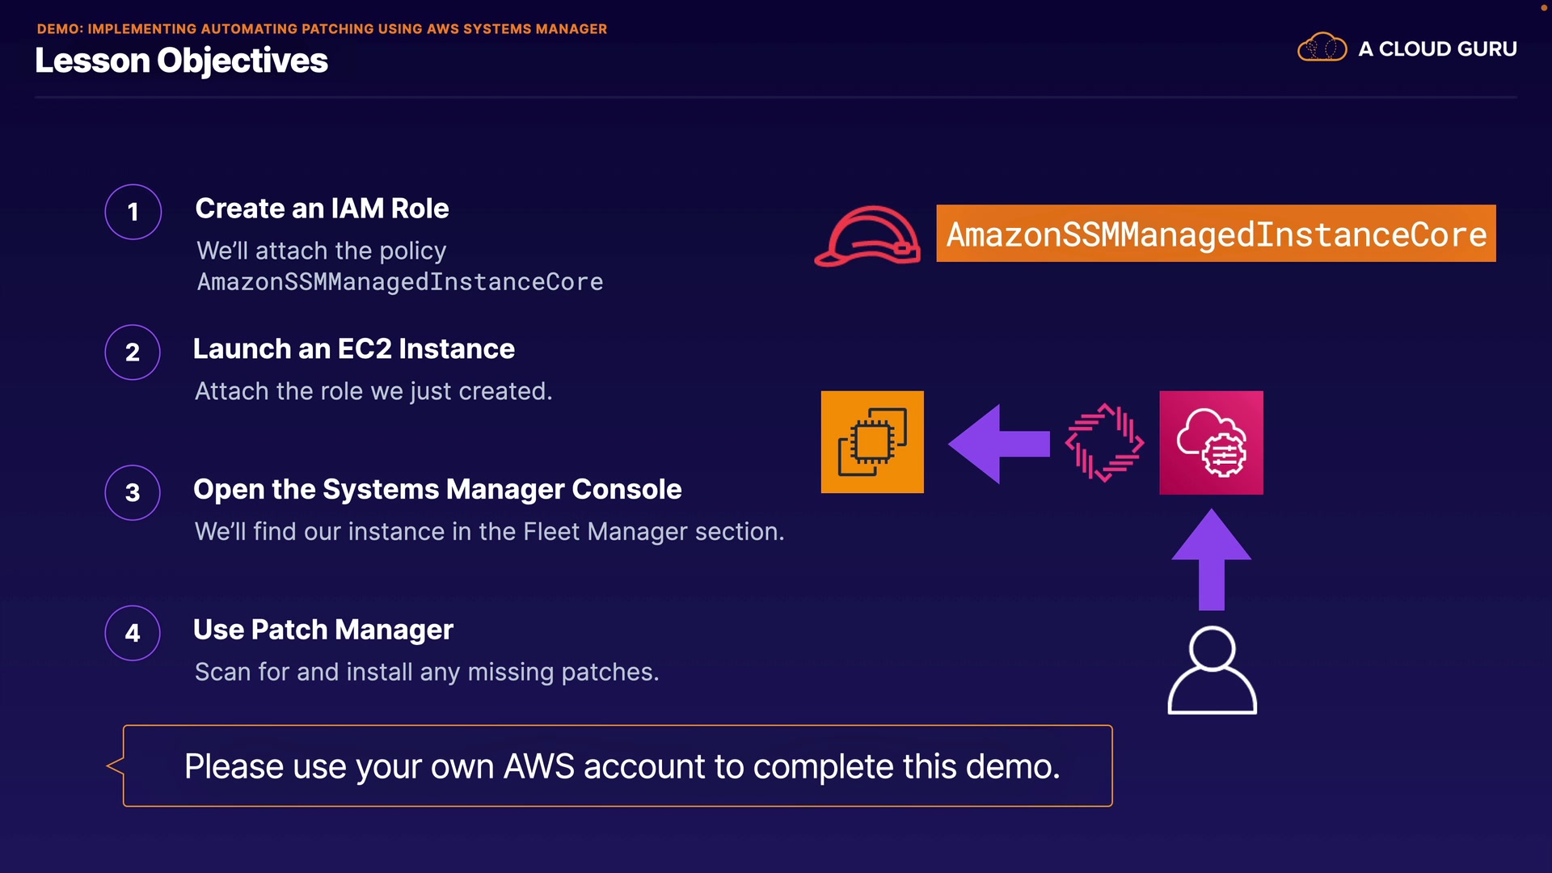
Task: Click the orange EC2 instance icon
Action: point(872,442)
